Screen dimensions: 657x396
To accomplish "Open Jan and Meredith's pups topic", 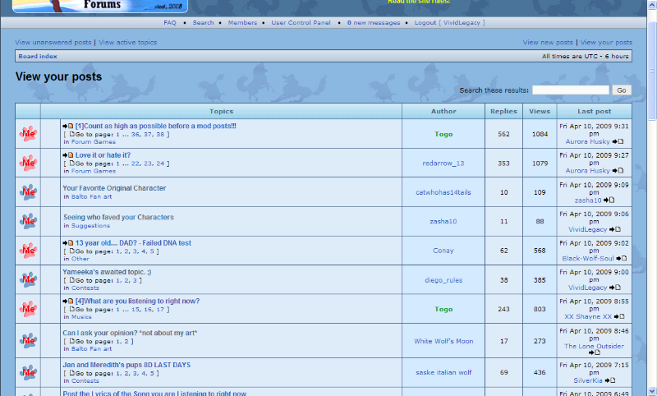I will click(x=126, y=365).
